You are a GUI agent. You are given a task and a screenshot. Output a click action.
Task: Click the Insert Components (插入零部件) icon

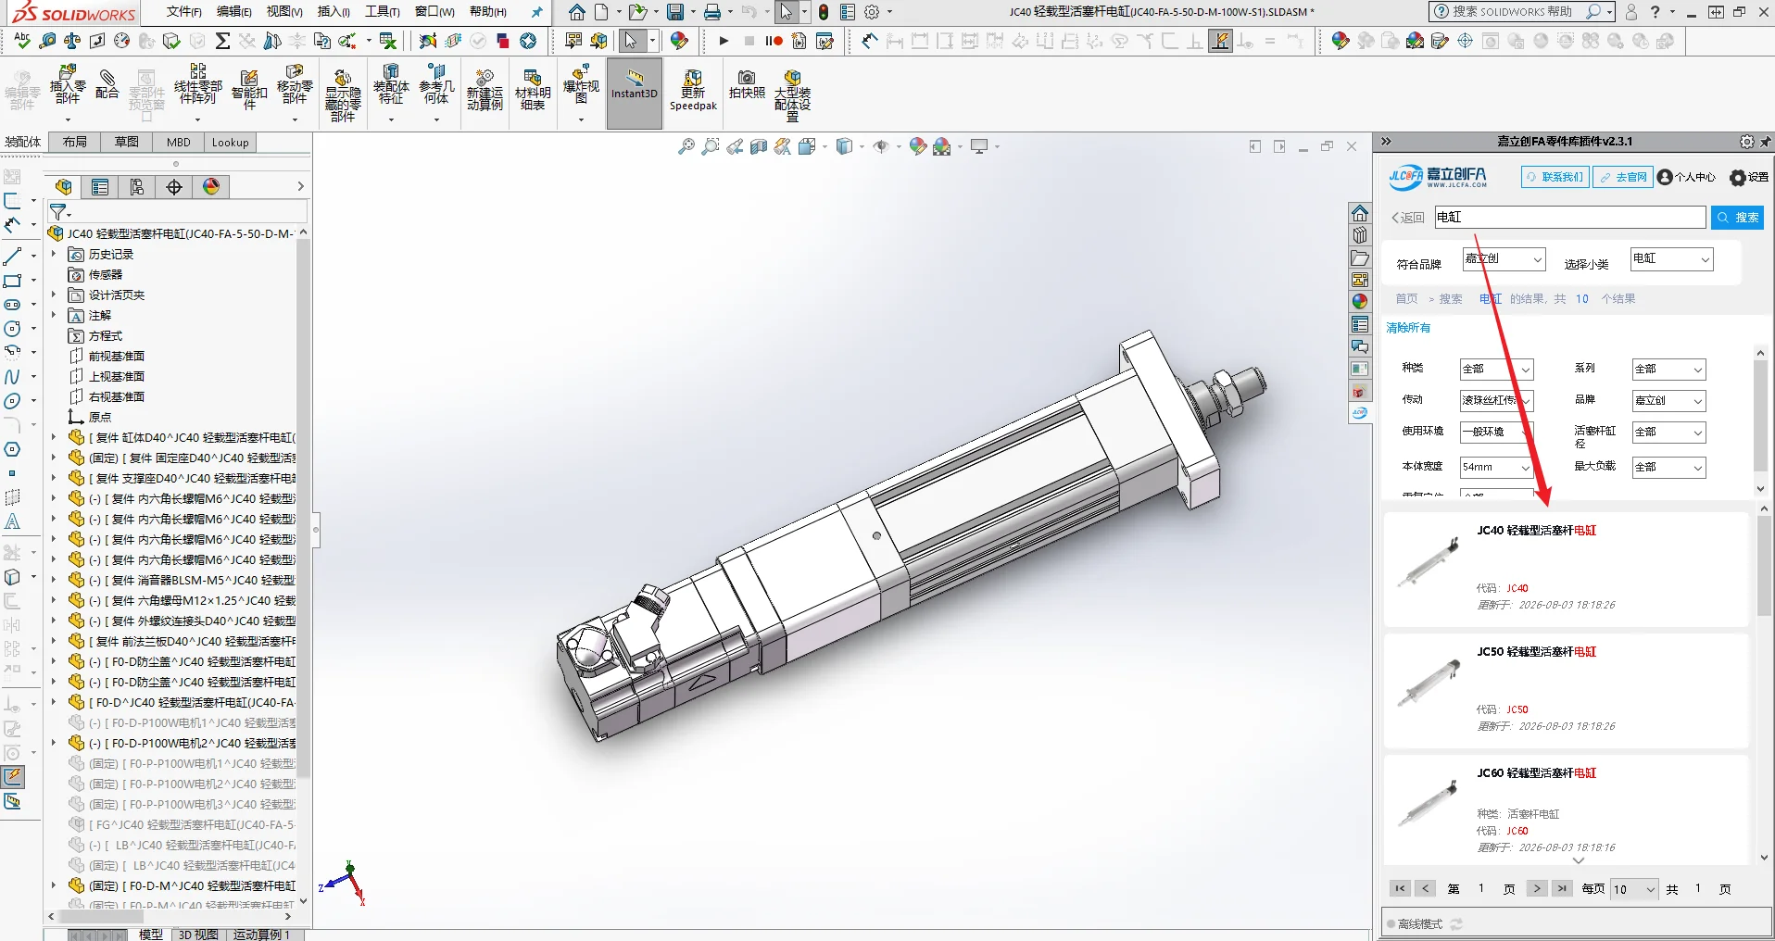click(68, 85)
